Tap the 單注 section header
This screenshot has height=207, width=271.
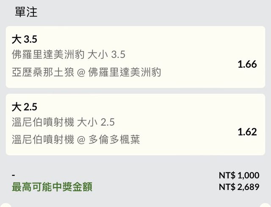coord(26,12)
